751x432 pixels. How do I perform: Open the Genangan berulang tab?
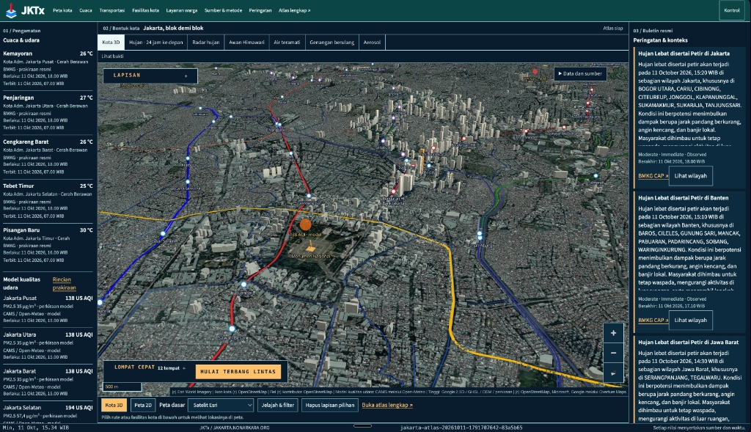coord(332,42)
